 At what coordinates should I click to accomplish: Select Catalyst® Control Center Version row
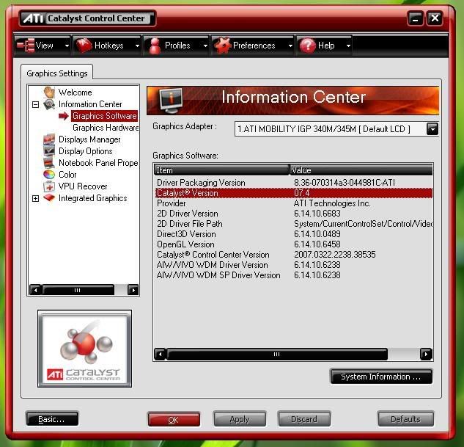tap(294, 255)
